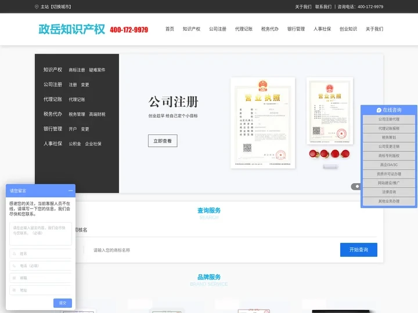Choose 公积金 under 人事社保
418x313 pixels.
point(75,144)
